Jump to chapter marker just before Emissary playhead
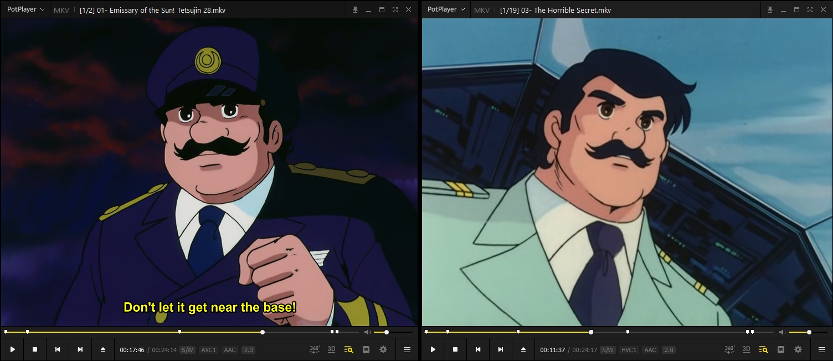This screenshot has width=833, height=361. (180, 332)
